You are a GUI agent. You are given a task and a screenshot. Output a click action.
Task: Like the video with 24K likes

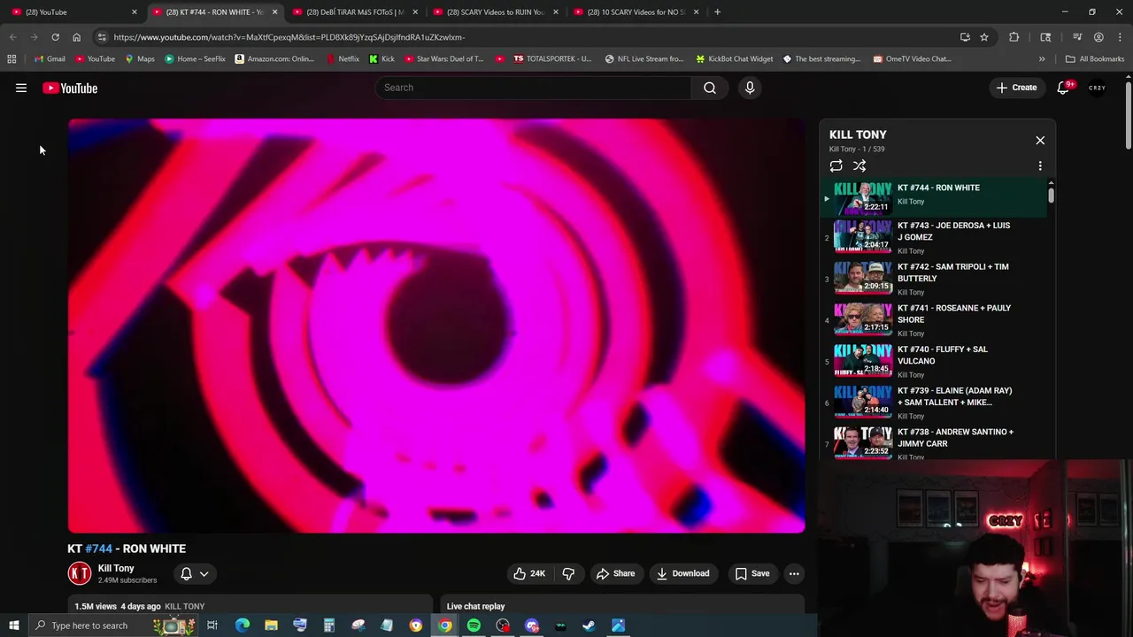pos(528,573)
